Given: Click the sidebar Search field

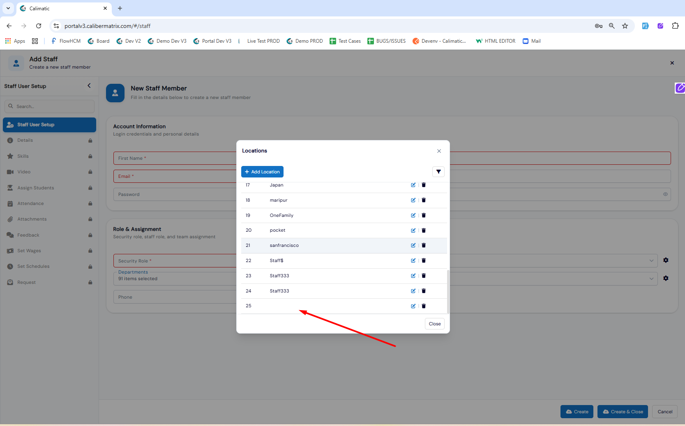Looking at the screenshot, I should pyautogui.click(x=49, y=106).
